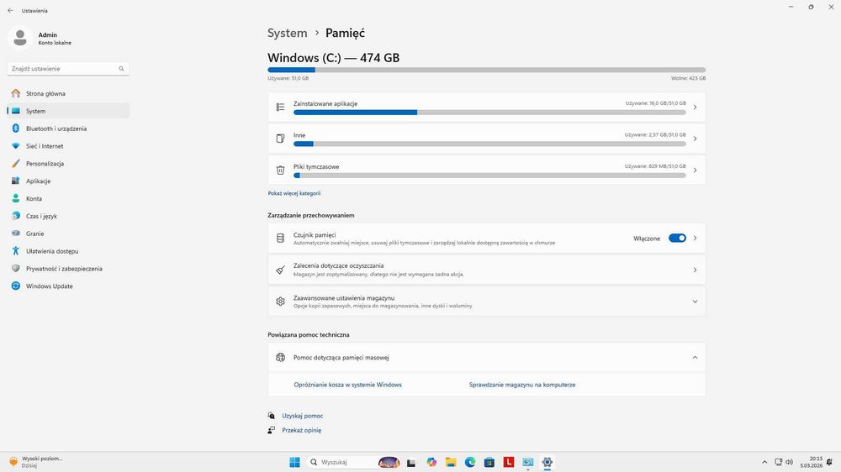Click the Windows (C:) usage bar
Screen dimensions: 841x472
[x=486, y=70]
